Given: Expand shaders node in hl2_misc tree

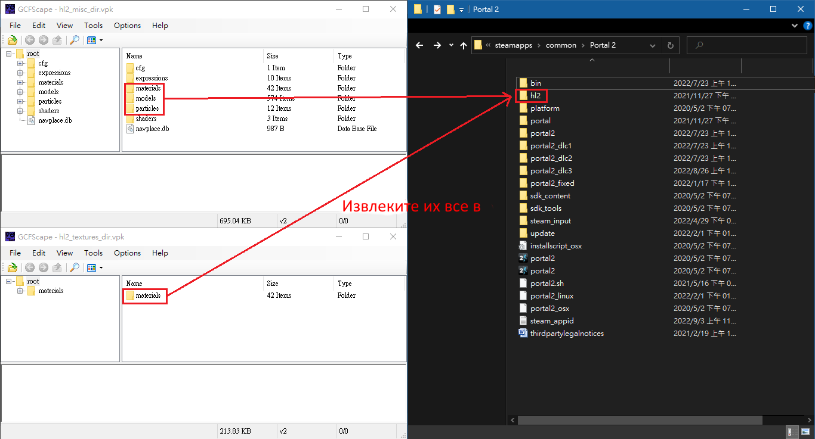Looking at the screenshot, I should tap(20, 111).
